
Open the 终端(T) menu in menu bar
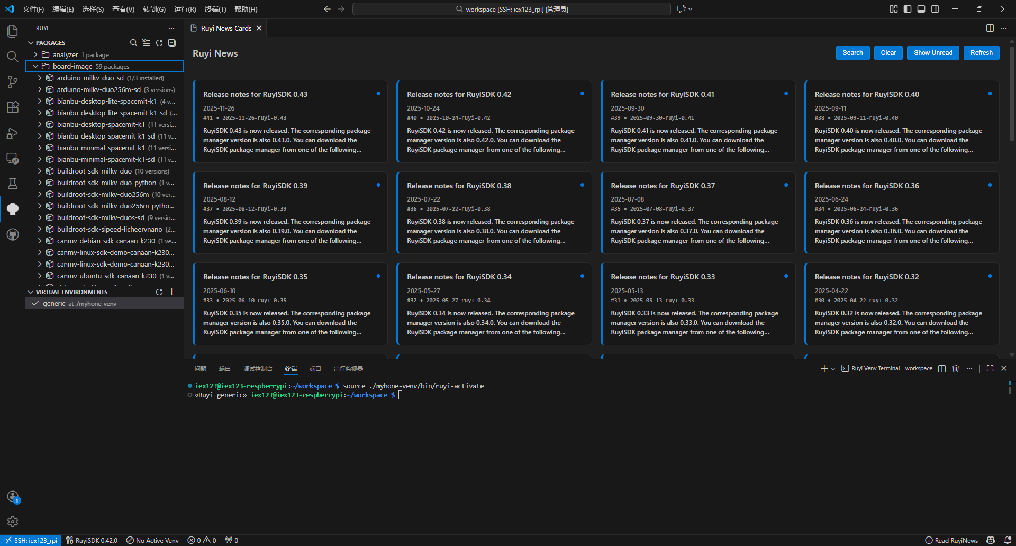tap(215, 9)
